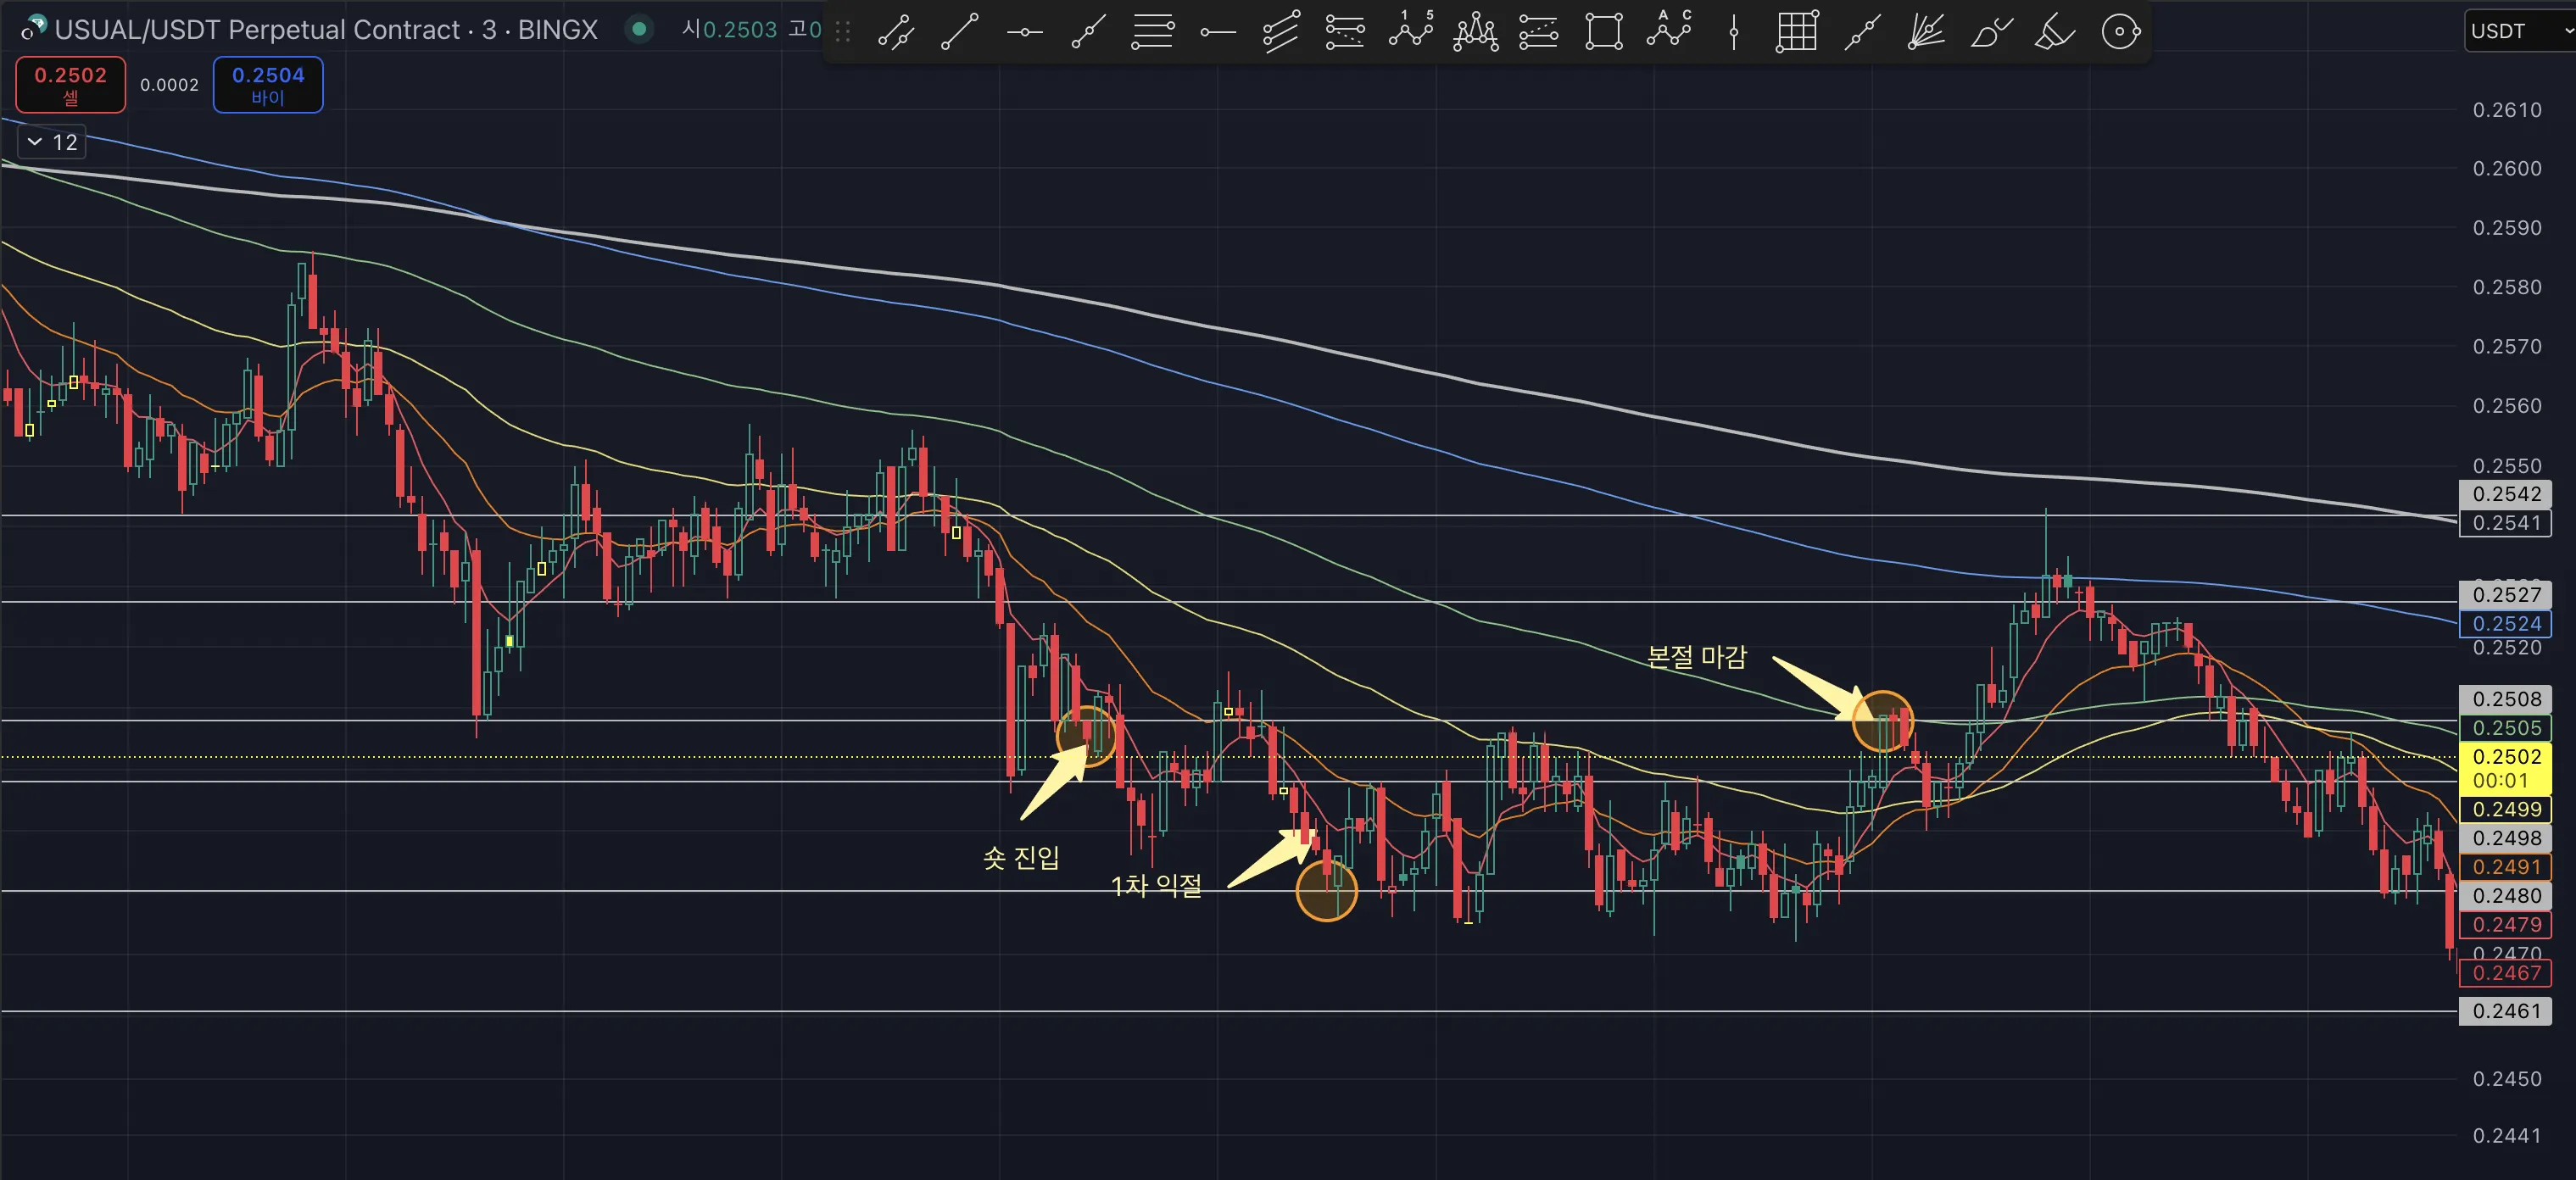This screenshot has width=2576, height=1180.
Task: Click the 0.2502 sell button
Action: click(70, 85)
